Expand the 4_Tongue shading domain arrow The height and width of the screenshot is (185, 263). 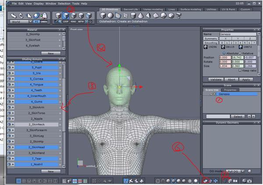[60, 85]
